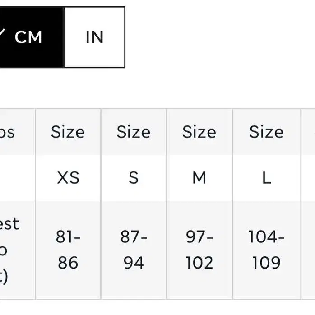Click the partially visible header after last Size
Viewport: 315px width, 315px height.
[x=308, y=132]
